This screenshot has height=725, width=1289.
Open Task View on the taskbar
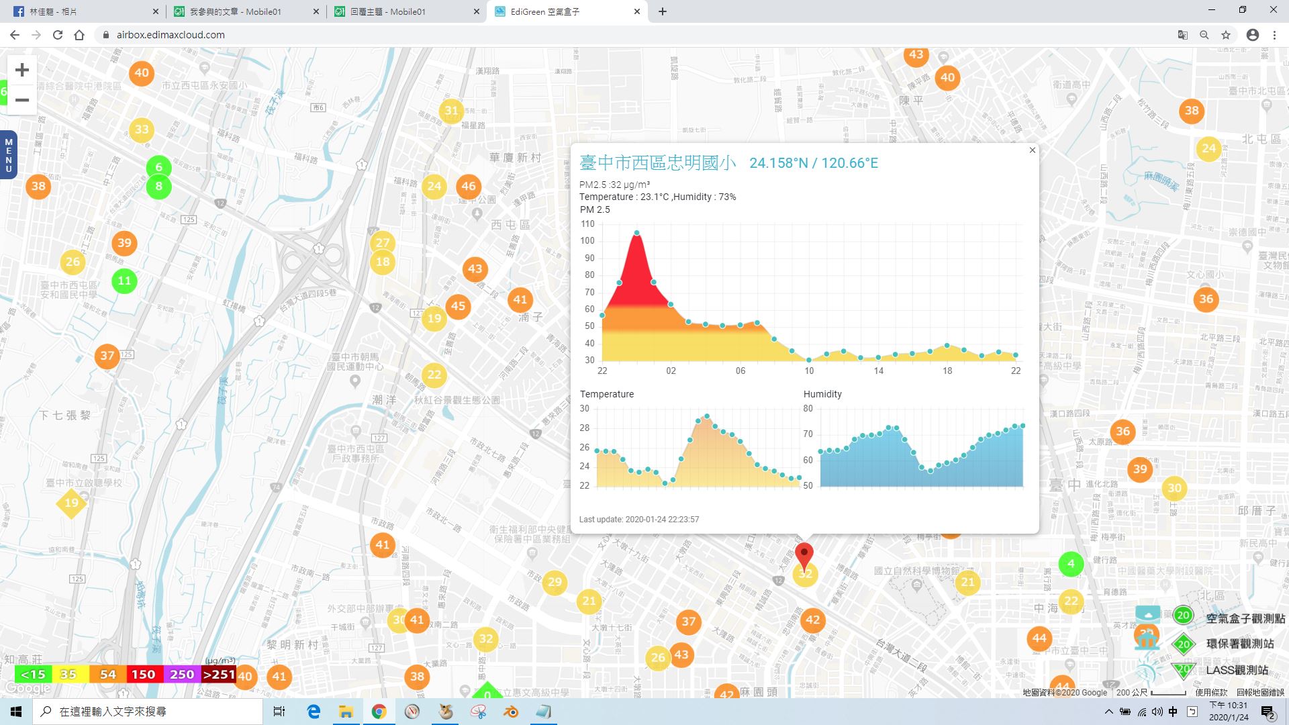279,712
